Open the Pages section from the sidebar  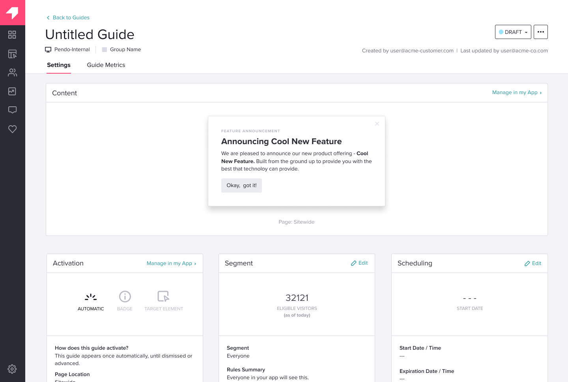pyautogui.click(x=12, y=54)
